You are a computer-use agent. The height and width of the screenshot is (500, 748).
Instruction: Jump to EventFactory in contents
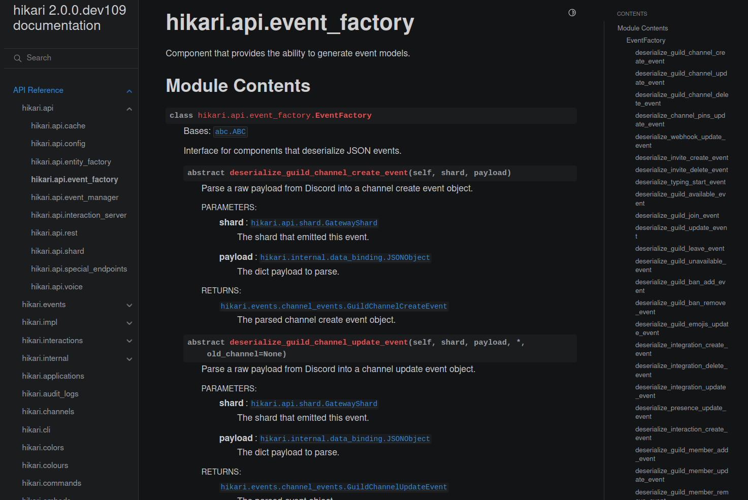(x=645, y=41)
